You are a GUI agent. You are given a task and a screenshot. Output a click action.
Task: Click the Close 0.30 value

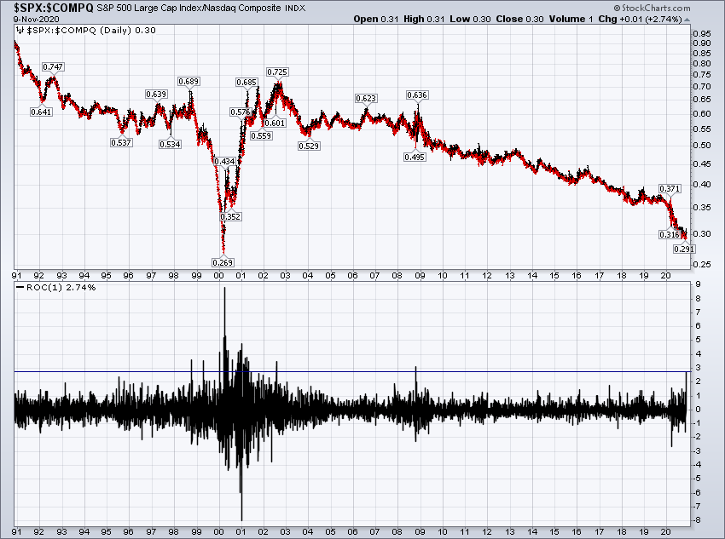pos(519,19)
